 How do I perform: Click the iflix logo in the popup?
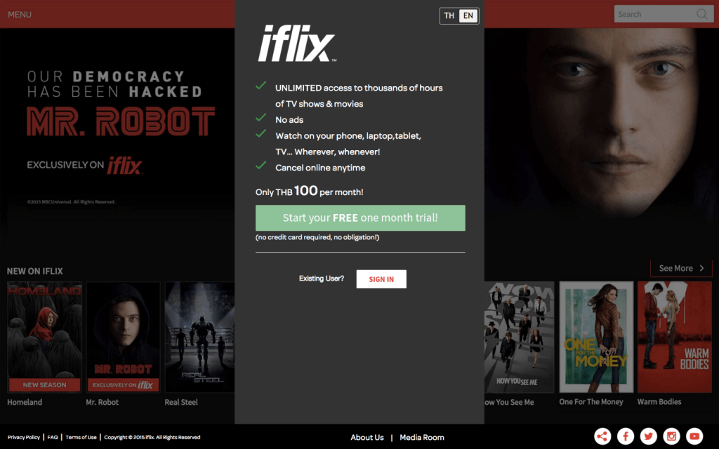(297, 43)
